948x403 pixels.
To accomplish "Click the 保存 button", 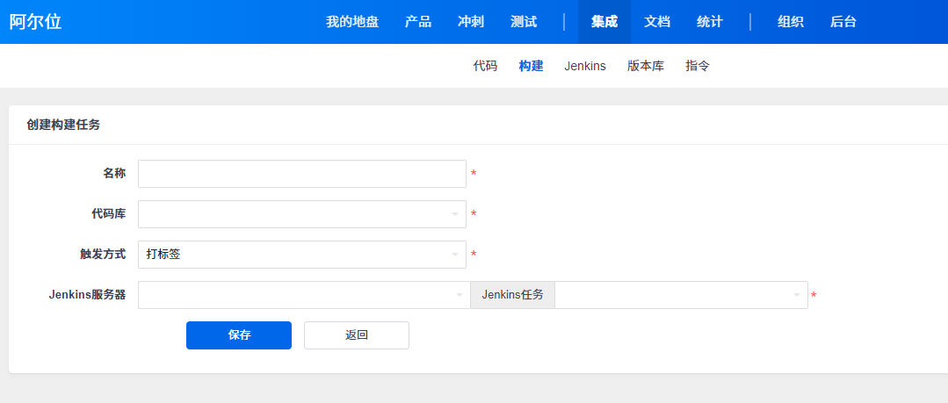I will [x=239, y=335].
